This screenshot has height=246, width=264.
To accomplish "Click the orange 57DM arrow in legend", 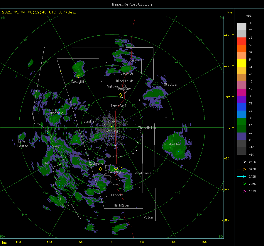I will (x=242, y=169).
